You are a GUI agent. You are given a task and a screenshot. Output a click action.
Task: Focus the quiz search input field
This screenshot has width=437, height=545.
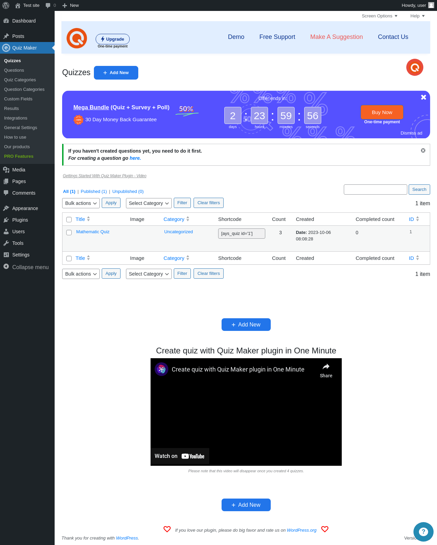[376, 190]
